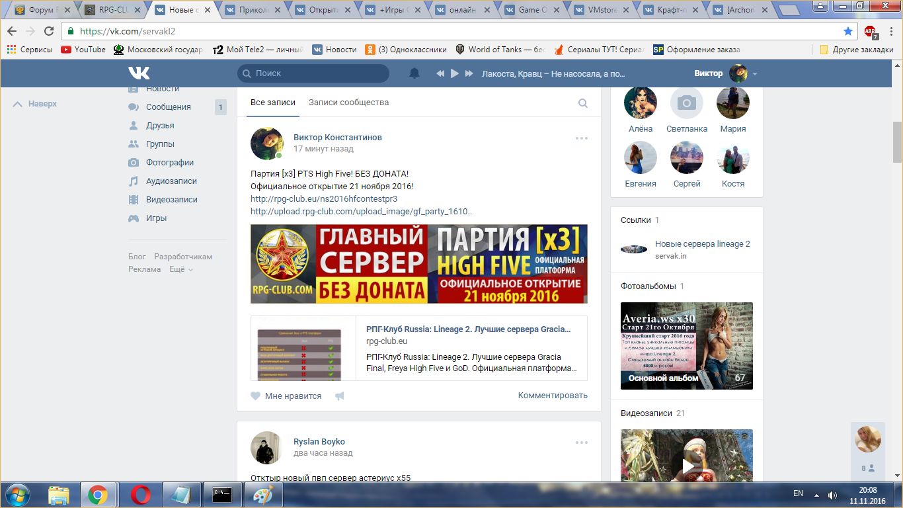Open the Одноклассники bookmark
This screenshot has width=903, height=508.
click(406, 50)
